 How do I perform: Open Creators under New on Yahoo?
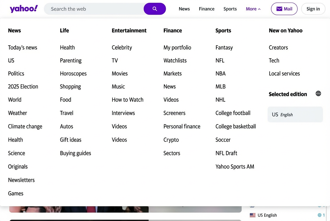[x=278, y=47]
